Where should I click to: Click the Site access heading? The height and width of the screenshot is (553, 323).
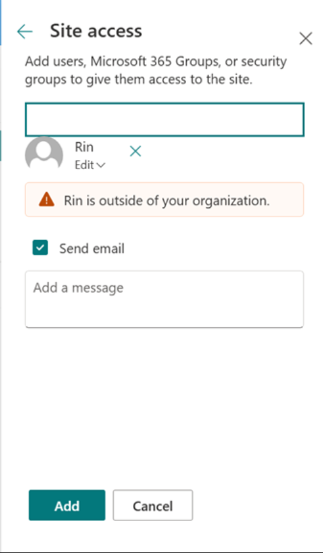[x=96, y=31]
